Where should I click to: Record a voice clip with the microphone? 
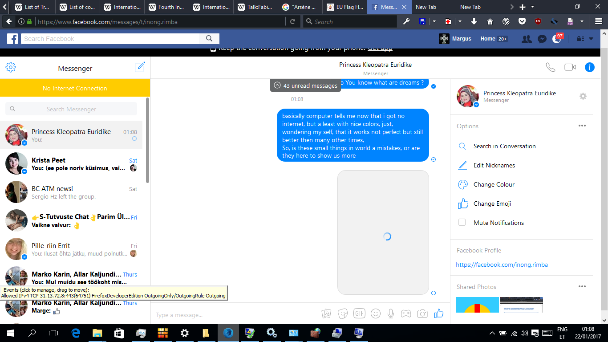coord(391,313)
